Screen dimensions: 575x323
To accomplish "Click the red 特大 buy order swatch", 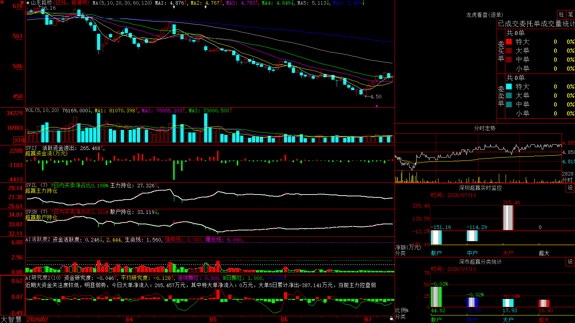I will pyautogui.click(x=509, y=42).
